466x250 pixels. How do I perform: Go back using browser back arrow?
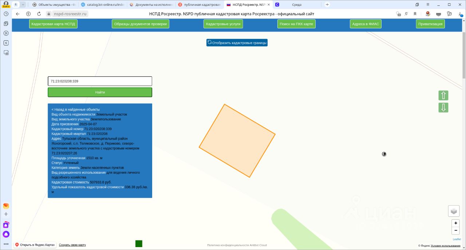click(17, 14)
